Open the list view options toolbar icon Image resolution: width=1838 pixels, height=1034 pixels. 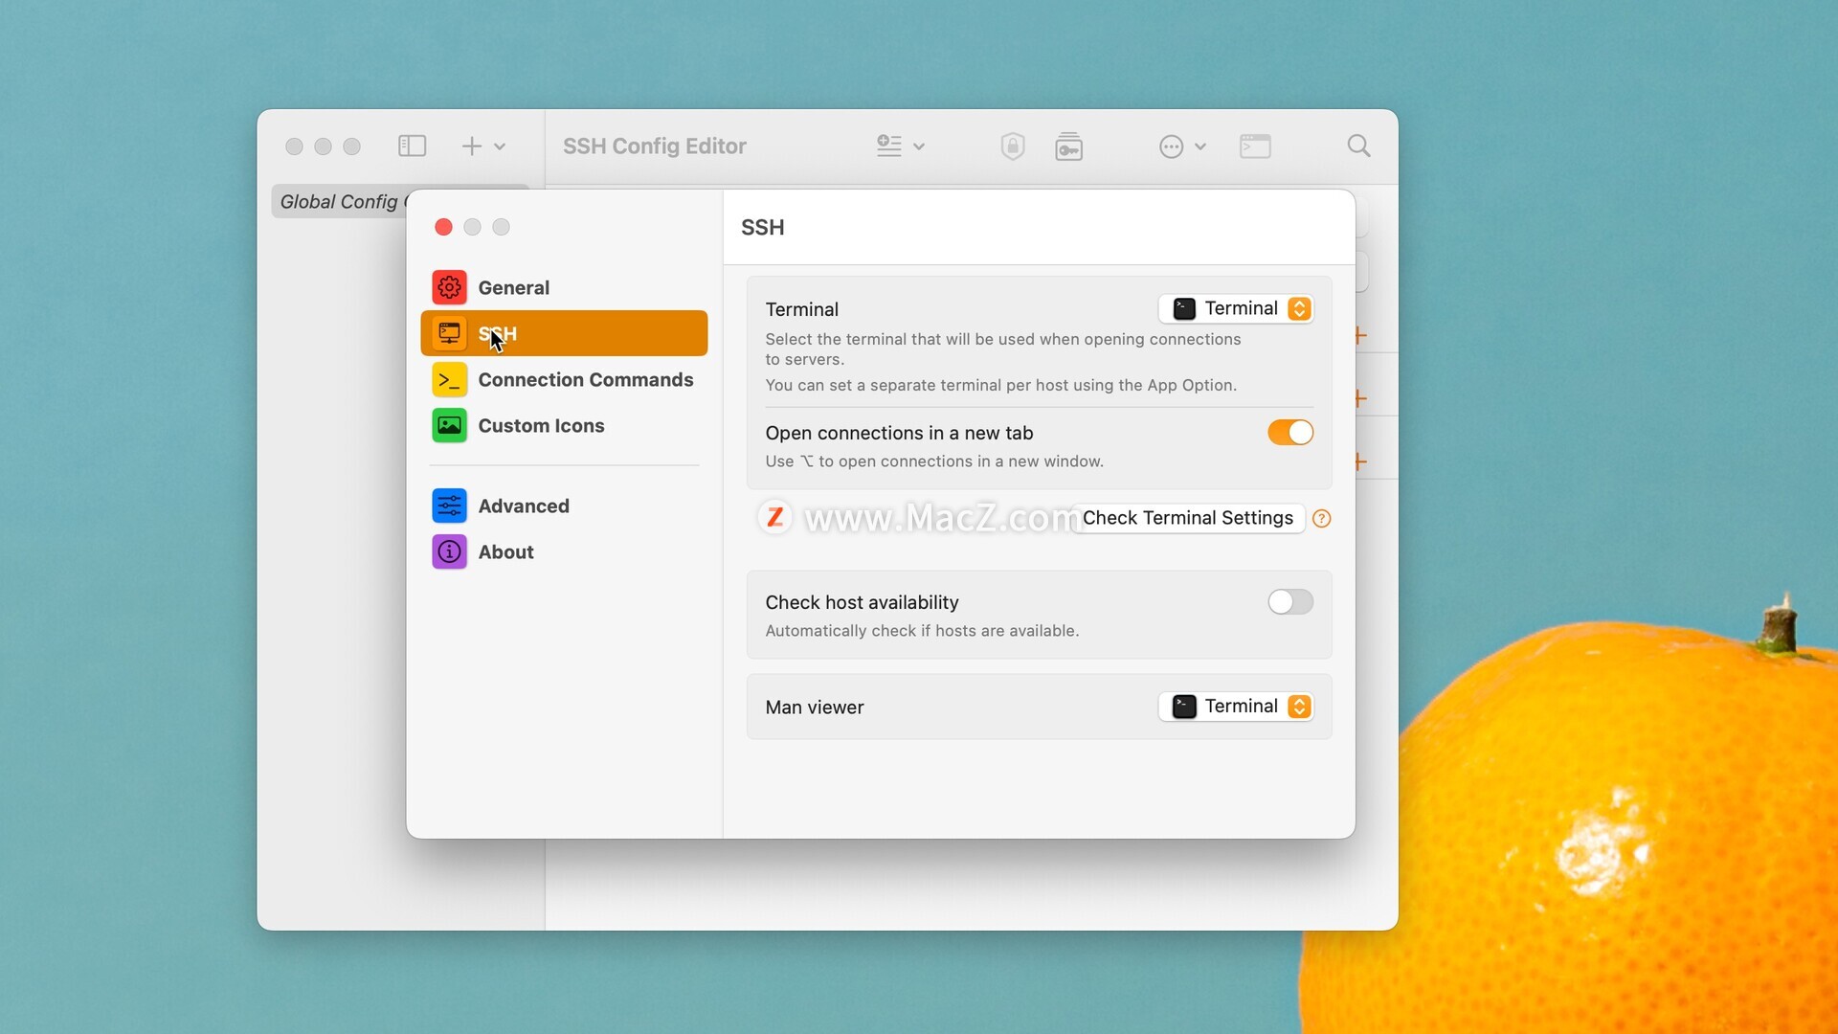[x=889, y=146]
